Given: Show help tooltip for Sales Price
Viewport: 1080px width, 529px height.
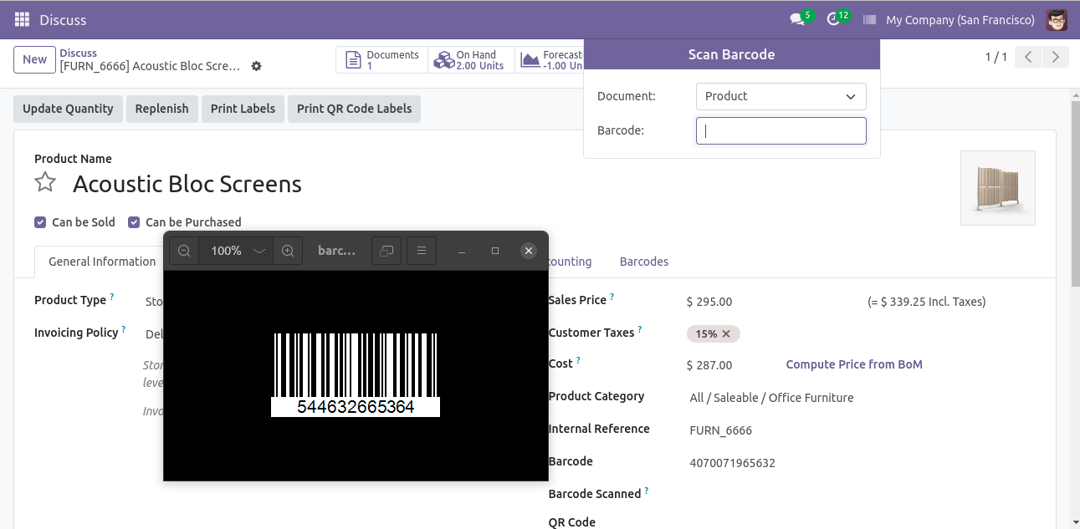Looking at the screenshot, I should point(612,297).
